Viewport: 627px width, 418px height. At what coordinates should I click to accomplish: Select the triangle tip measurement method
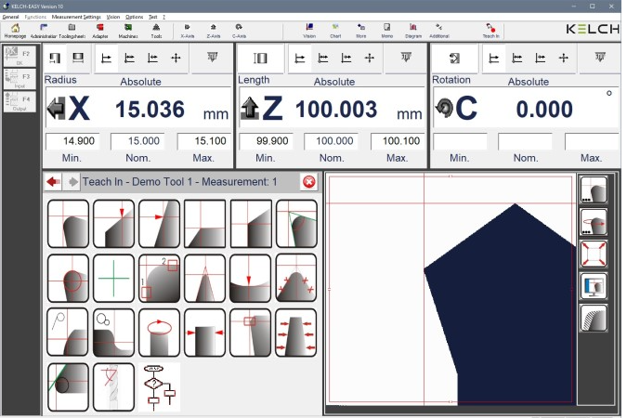click(x=204, y=278)
